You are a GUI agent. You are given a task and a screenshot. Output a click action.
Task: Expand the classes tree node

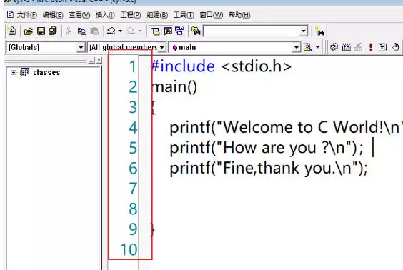click(x=13, y=73)
